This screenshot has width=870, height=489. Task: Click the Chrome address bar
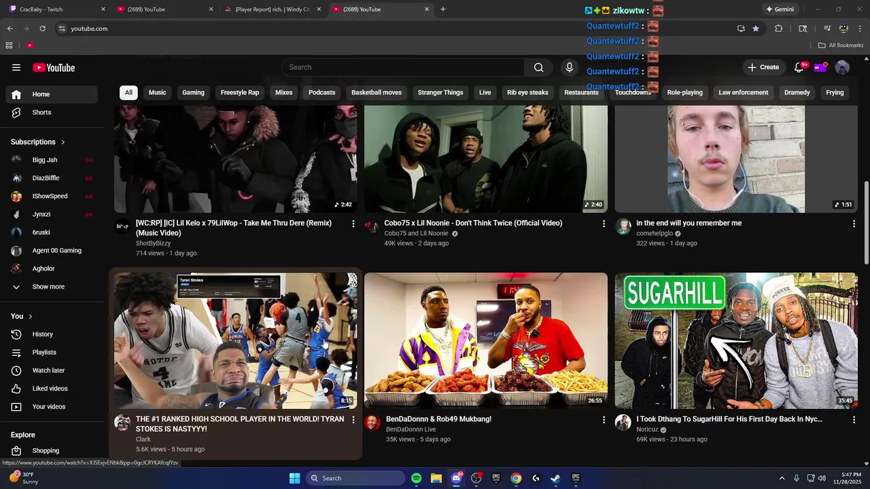(x=394, y=29)
